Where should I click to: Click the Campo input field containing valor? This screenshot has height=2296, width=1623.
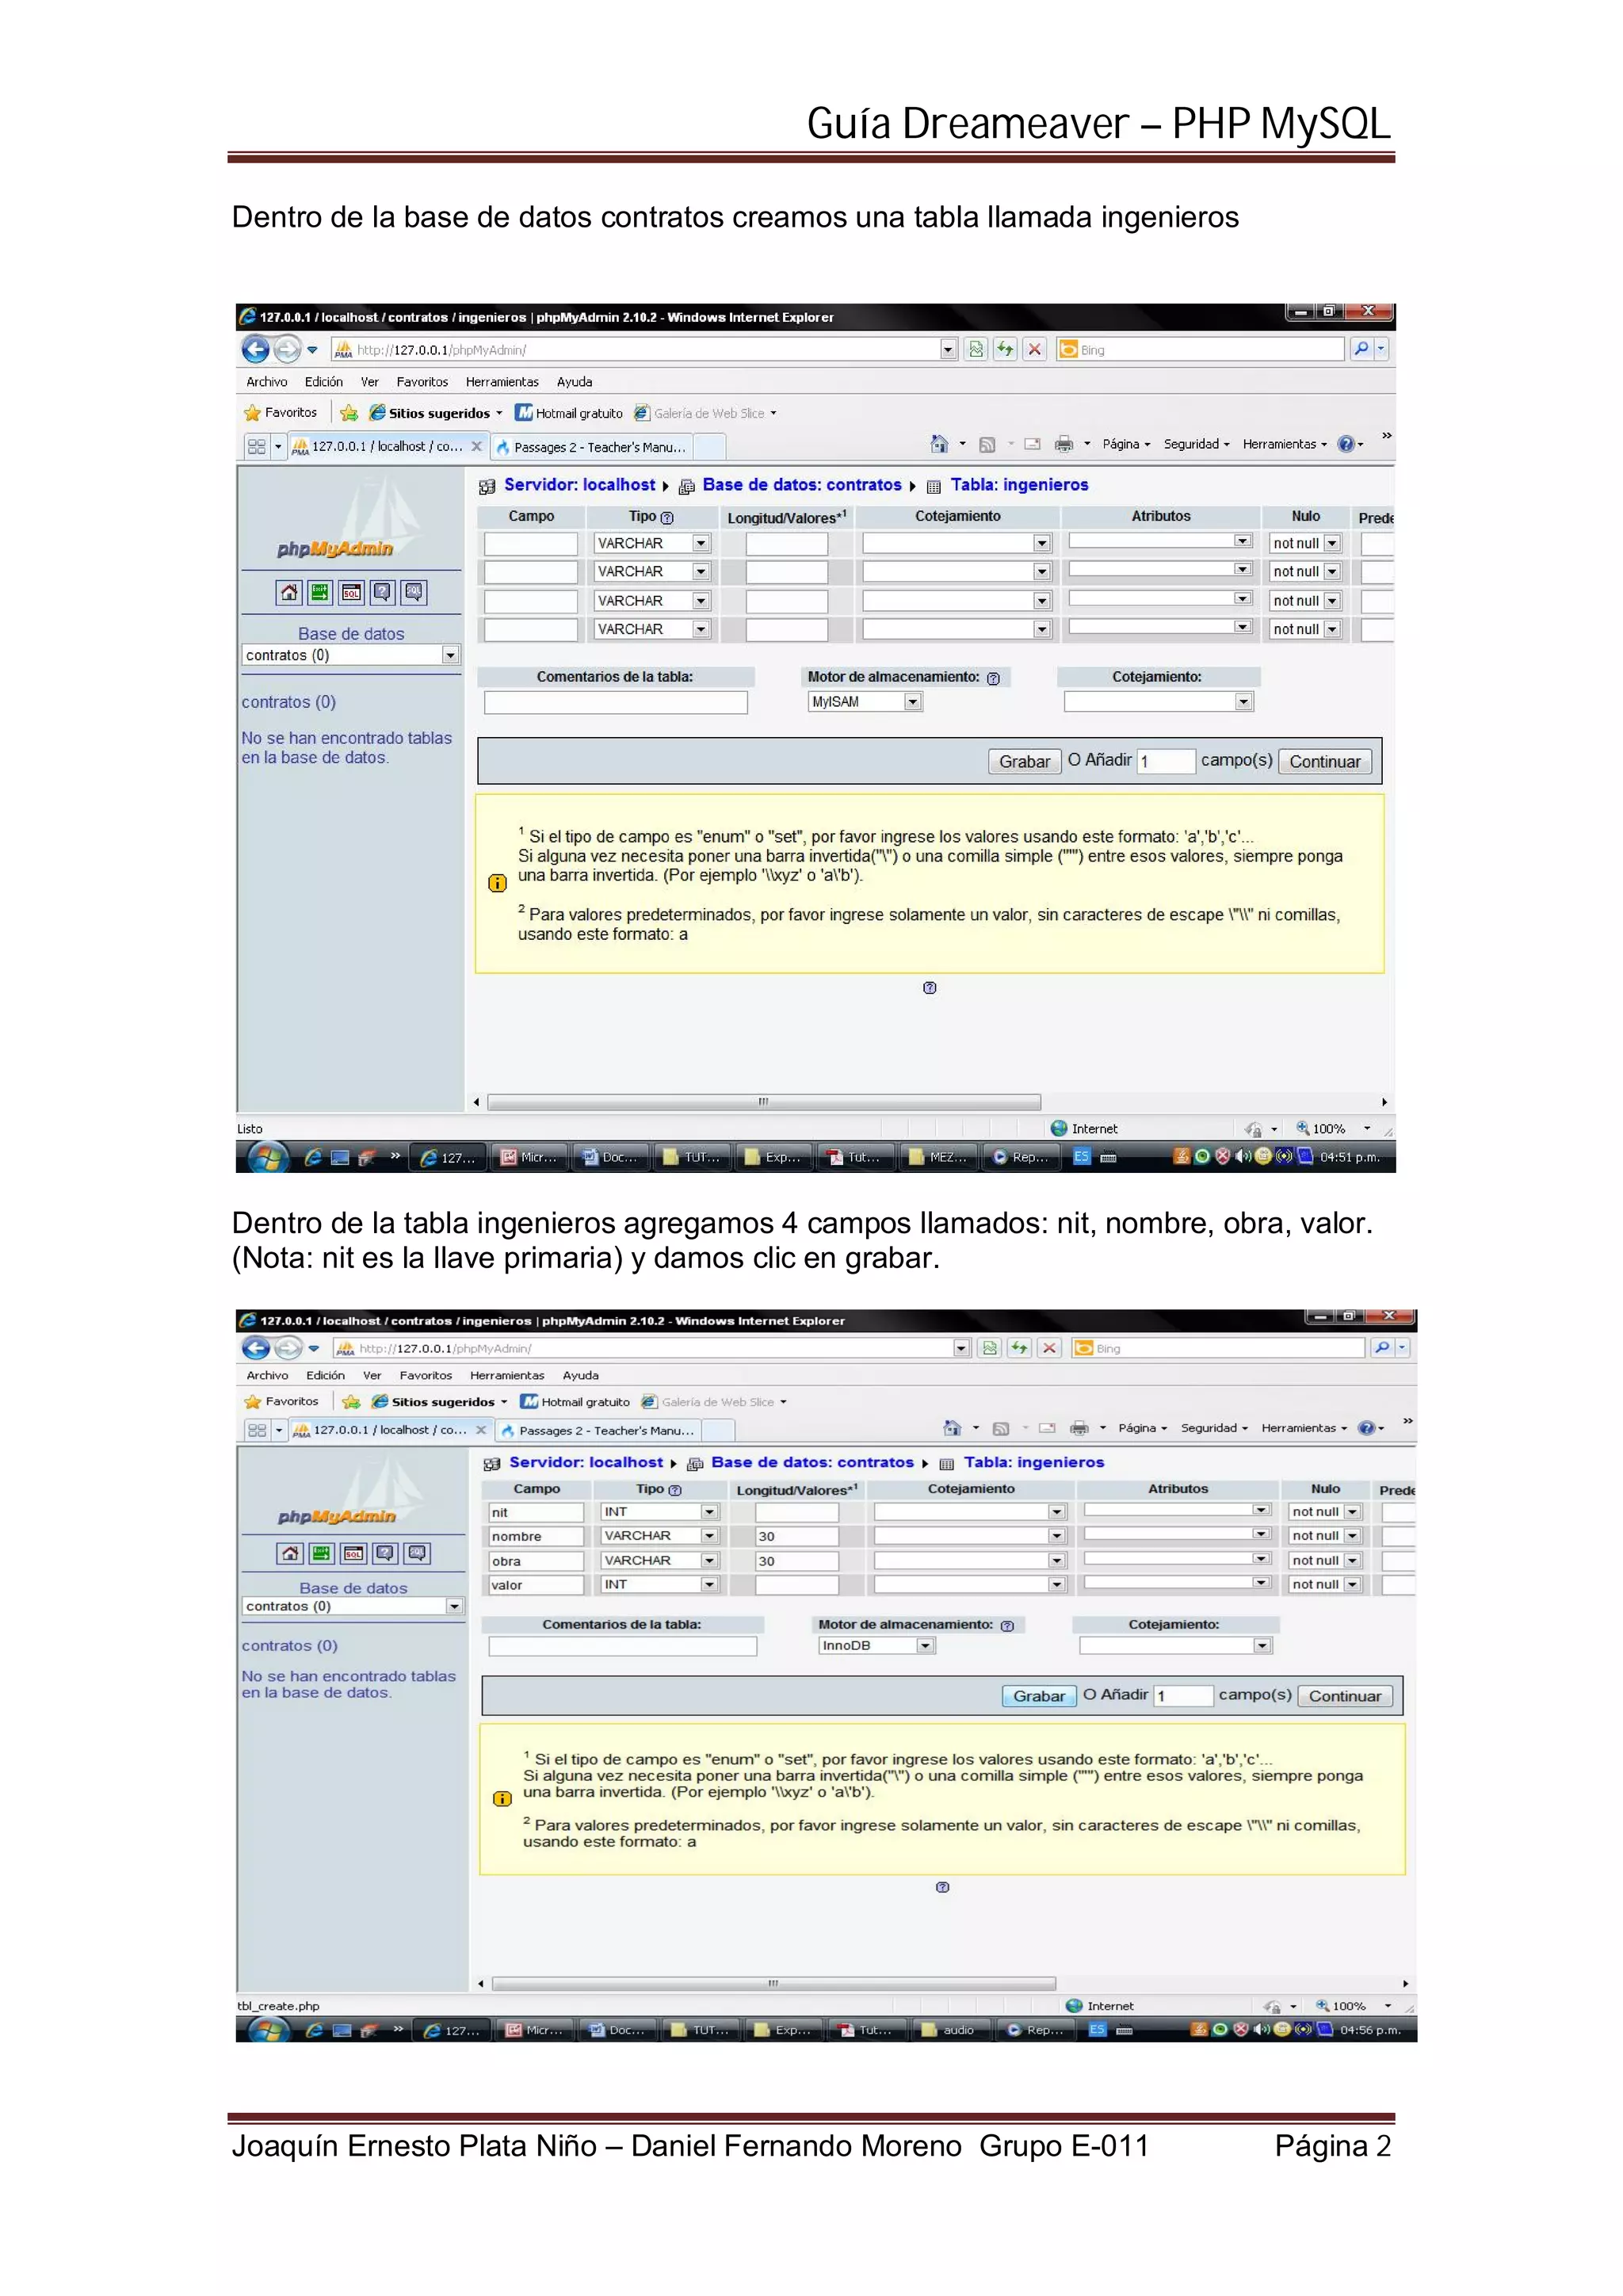pos(535,1585)
